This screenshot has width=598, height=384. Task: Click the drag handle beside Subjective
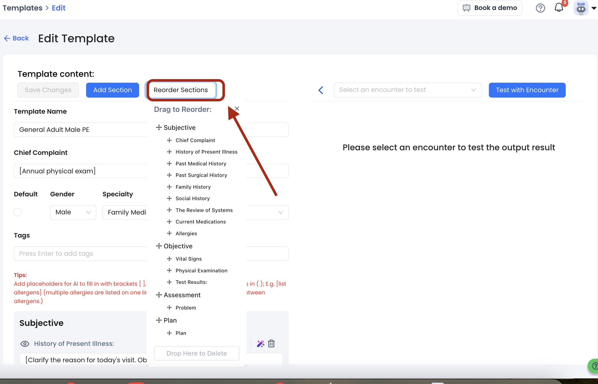tap(159, 127)
